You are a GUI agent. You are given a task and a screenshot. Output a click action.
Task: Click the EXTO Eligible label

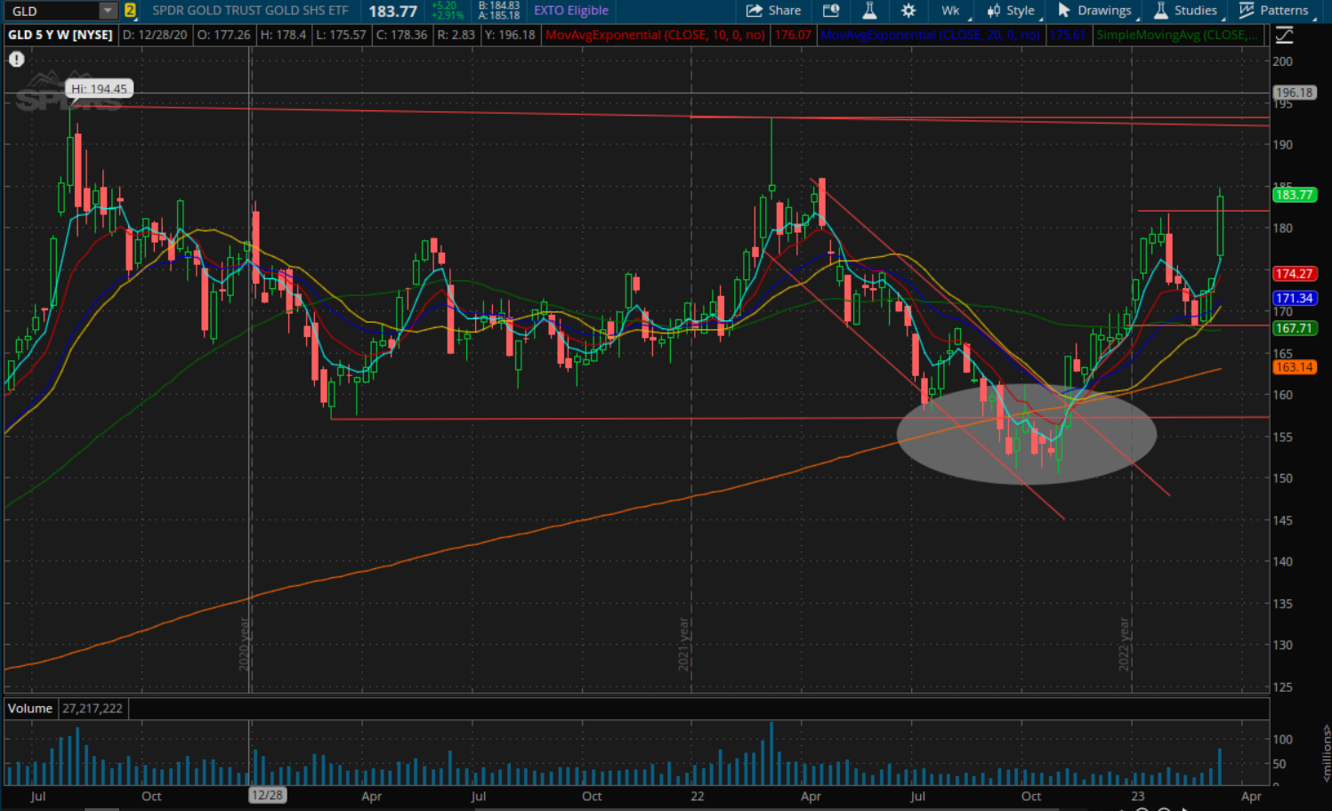pos(571,11)
